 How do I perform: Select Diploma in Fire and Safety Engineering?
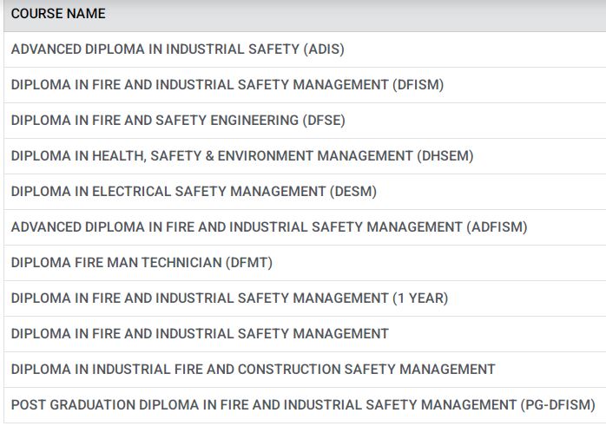156,121
